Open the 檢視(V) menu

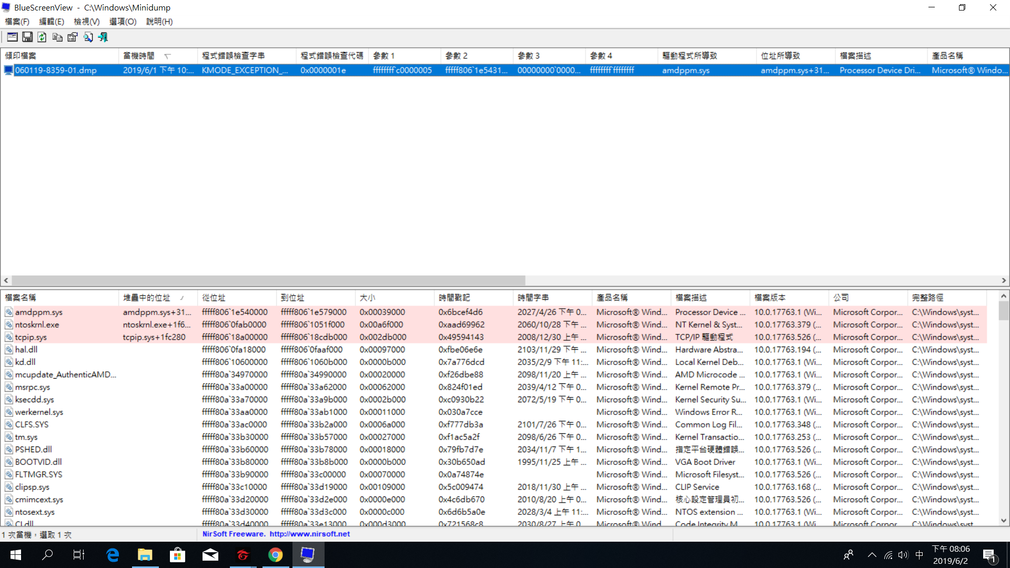pos(87,22)
